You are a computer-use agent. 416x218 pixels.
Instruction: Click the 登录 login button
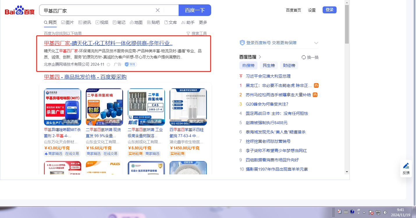point(330,10)
